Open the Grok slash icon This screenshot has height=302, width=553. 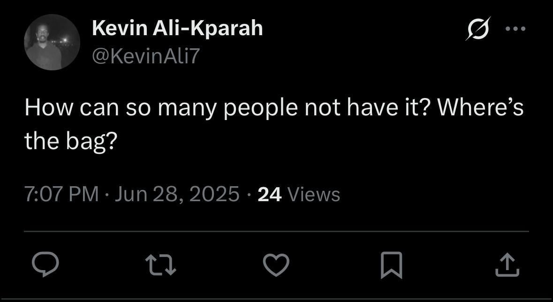pyautogui.click(x=478, y=29)
